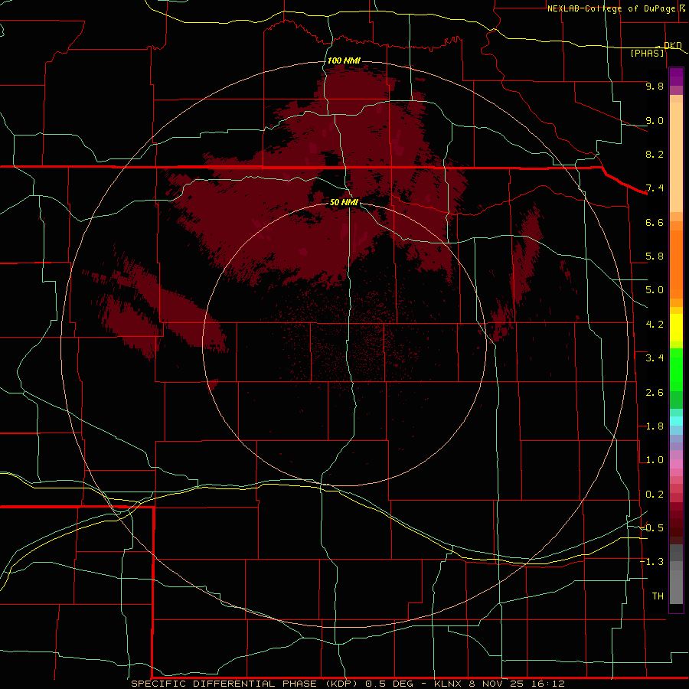Click the yellow segment of color scale
689x689 pixels.
(676, 328)
